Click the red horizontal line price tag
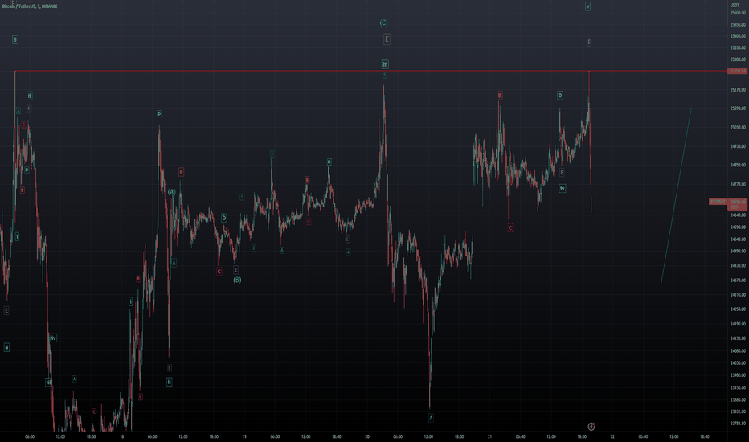Viewport: 749px width, 442px height. pyautogui.click(x=737, y=71)
